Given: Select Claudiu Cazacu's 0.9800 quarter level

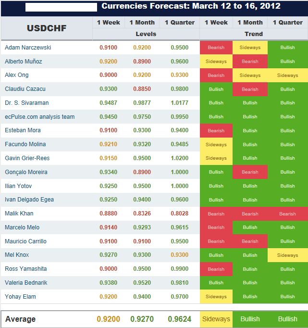Looking at the screenshot, I should point(180,89).
